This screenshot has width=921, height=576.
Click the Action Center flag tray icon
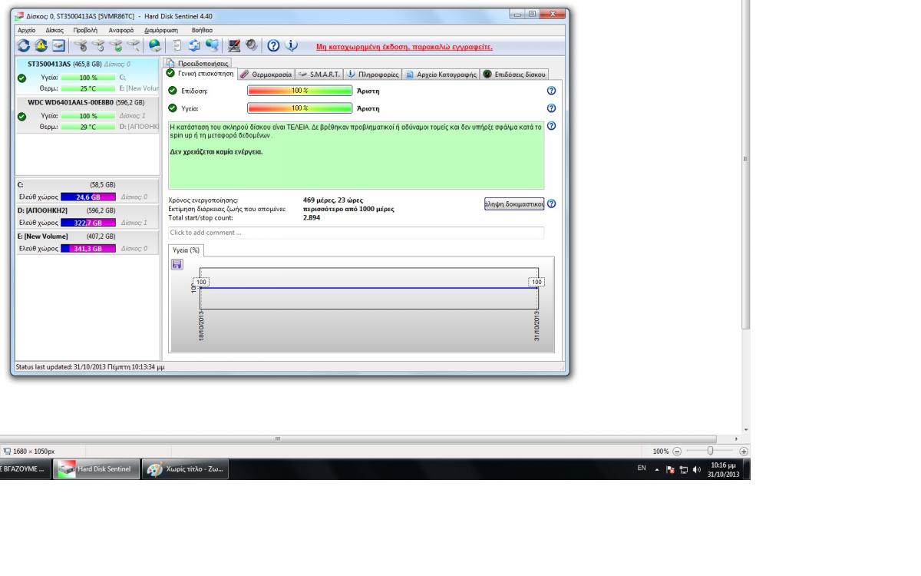pyautogui.click(x=670, y=469)
